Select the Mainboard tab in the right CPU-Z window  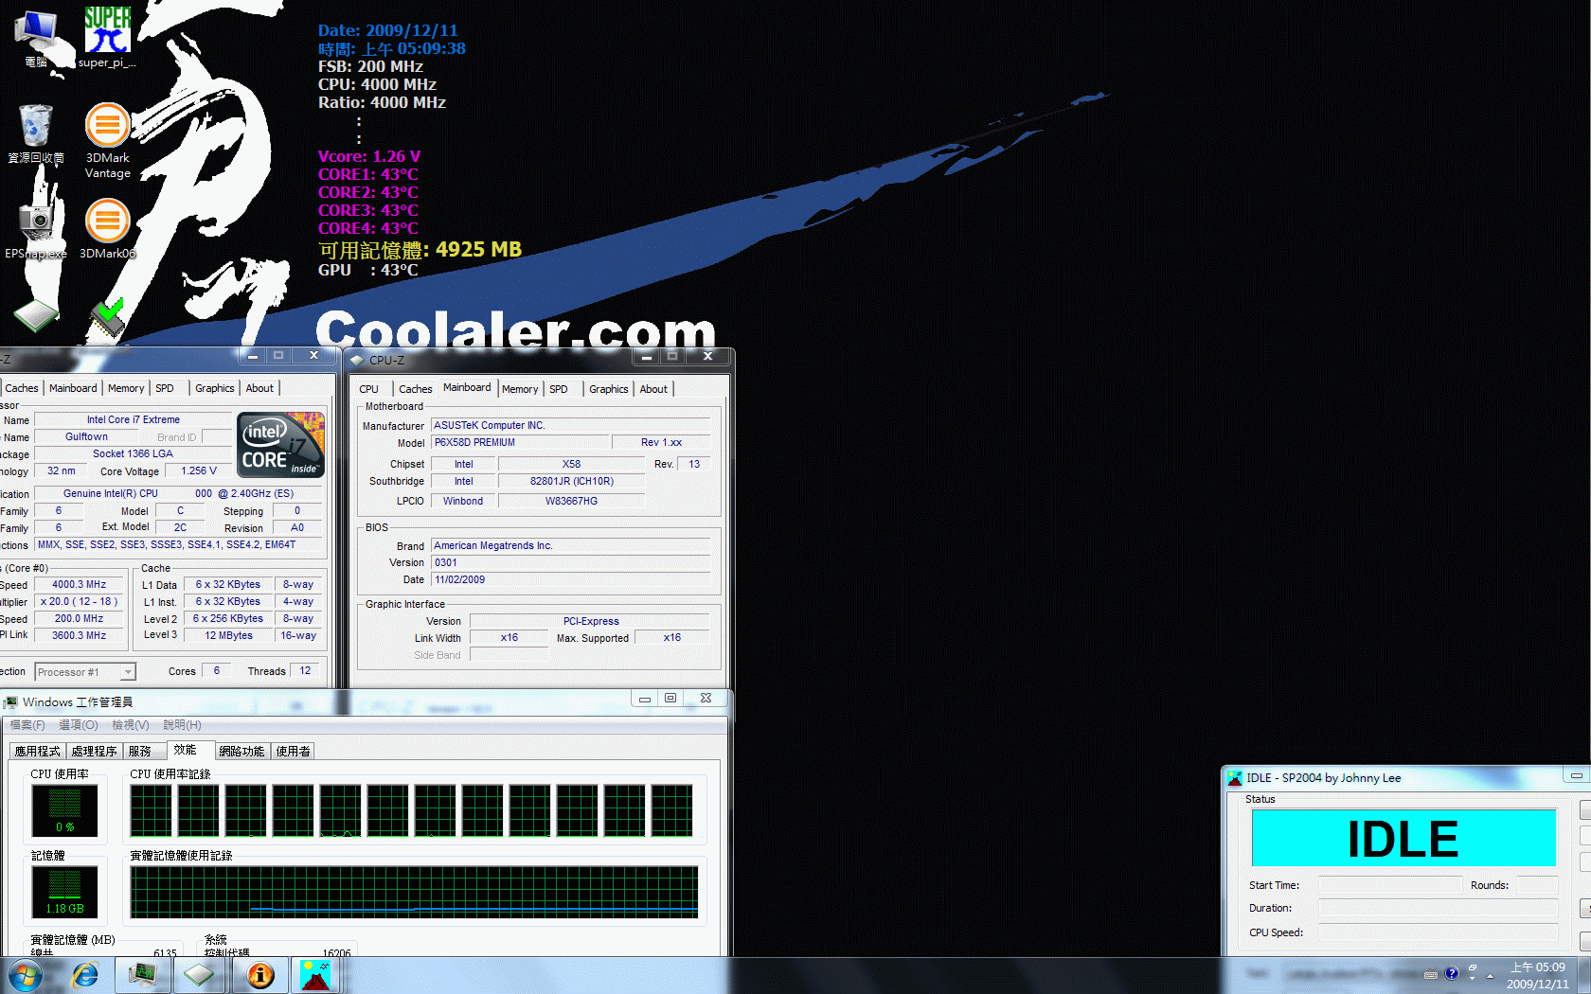467,387
